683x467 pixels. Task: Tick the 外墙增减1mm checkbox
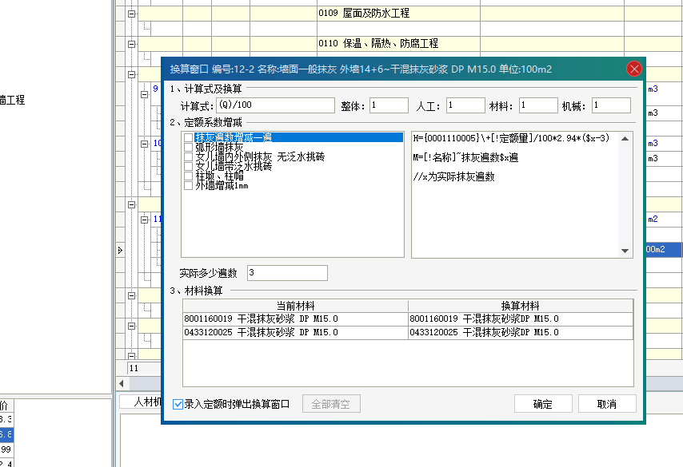188,186
